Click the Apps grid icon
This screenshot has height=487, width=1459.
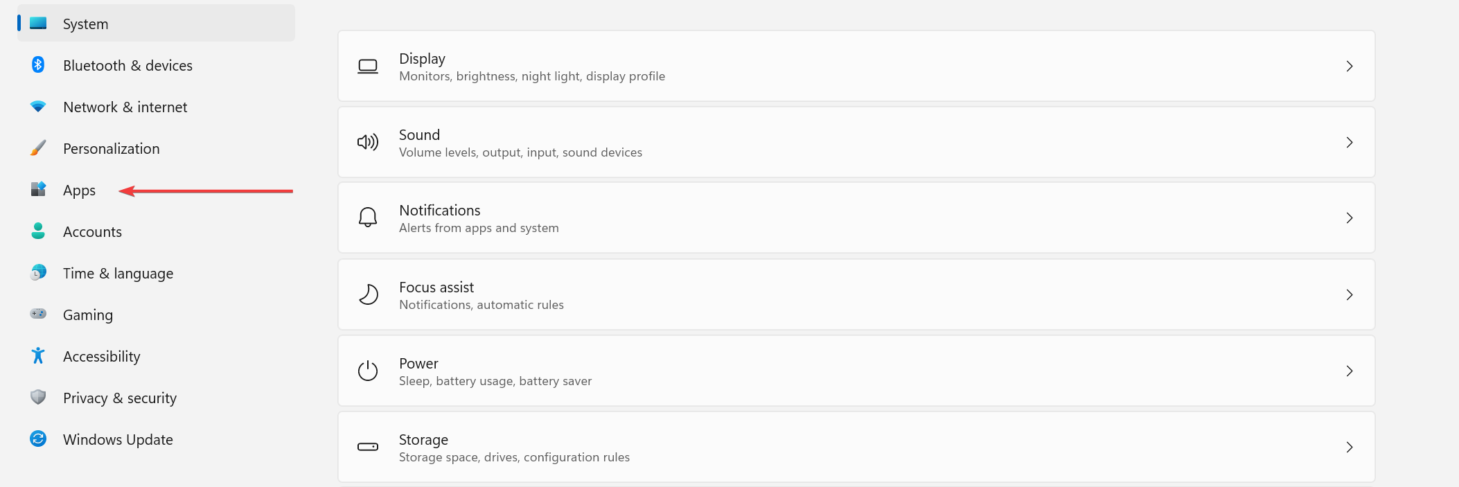38,189
